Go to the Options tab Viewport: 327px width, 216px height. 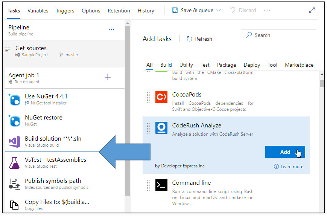coord(91,11)
